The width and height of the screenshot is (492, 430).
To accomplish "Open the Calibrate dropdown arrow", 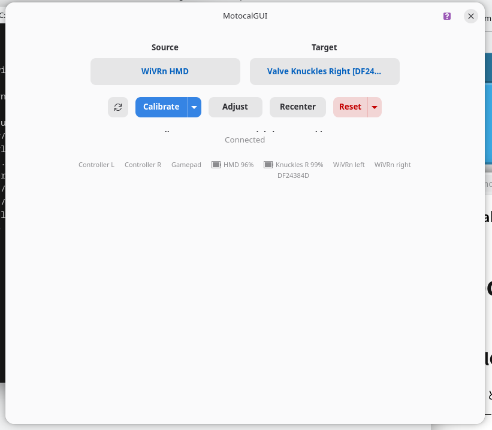I will [x=194, y=107].
